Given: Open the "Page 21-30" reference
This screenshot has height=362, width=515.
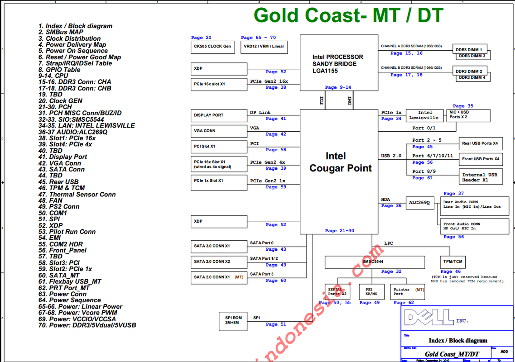Looking at the screenshot, I should 340,231.
